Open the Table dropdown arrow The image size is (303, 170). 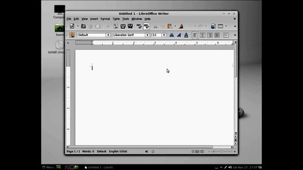226,26
